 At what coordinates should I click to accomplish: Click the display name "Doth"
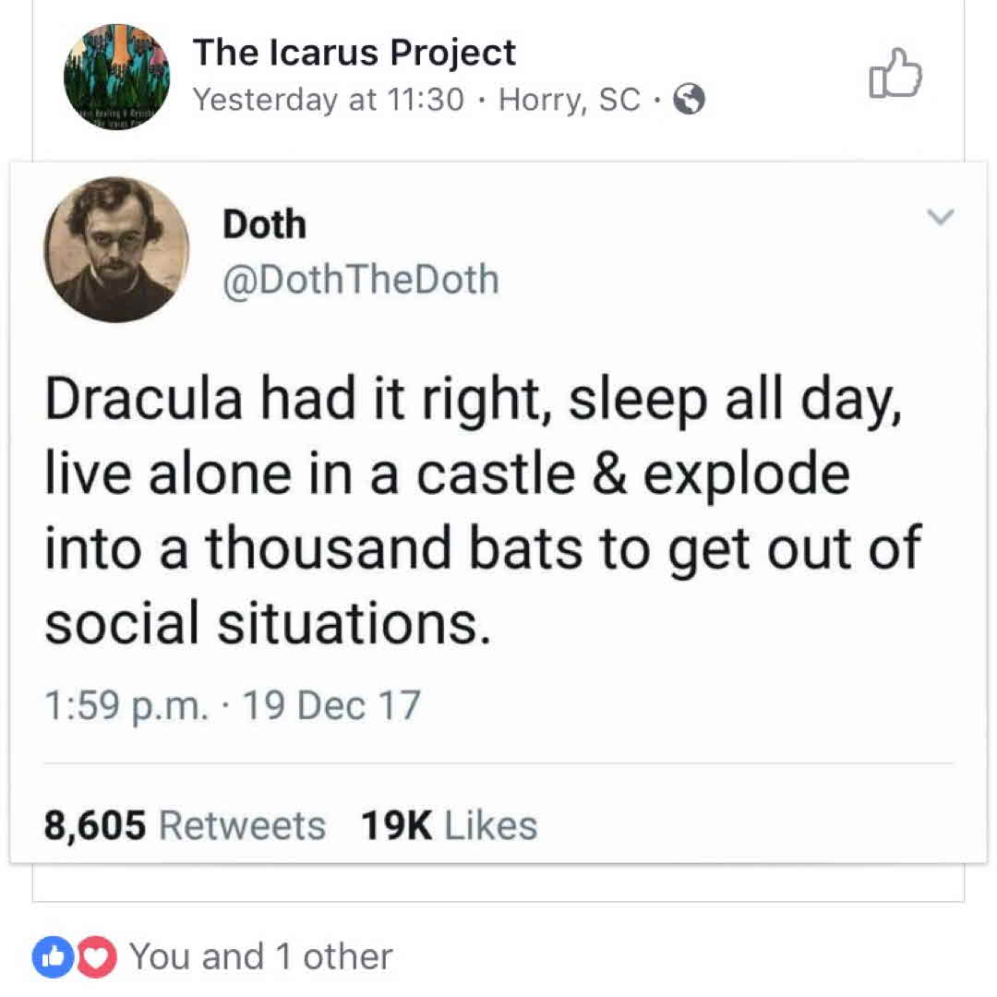point(264,223)
